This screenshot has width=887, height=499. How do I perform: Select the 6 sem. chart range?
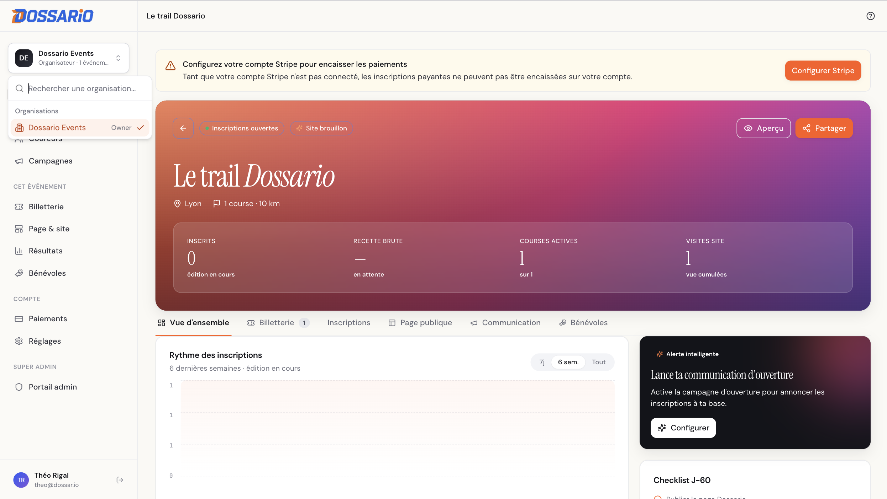(x=568, y=362)
